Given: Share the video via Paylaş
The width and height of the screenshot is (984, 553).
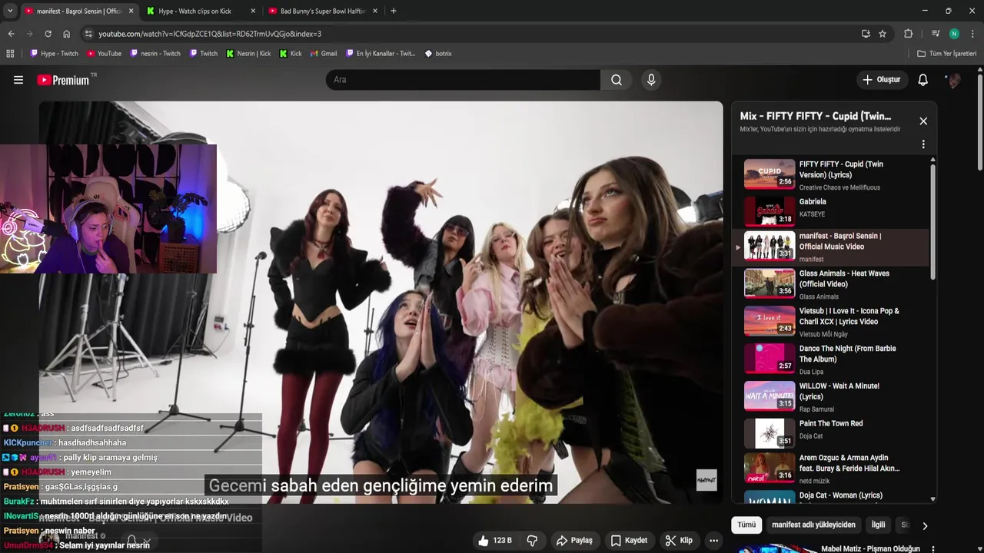Looking at the screenshot, I should pos(574,541).
